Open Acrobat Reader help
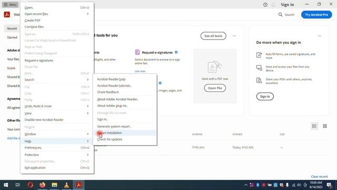337x190 pixels. pos(125,79)
